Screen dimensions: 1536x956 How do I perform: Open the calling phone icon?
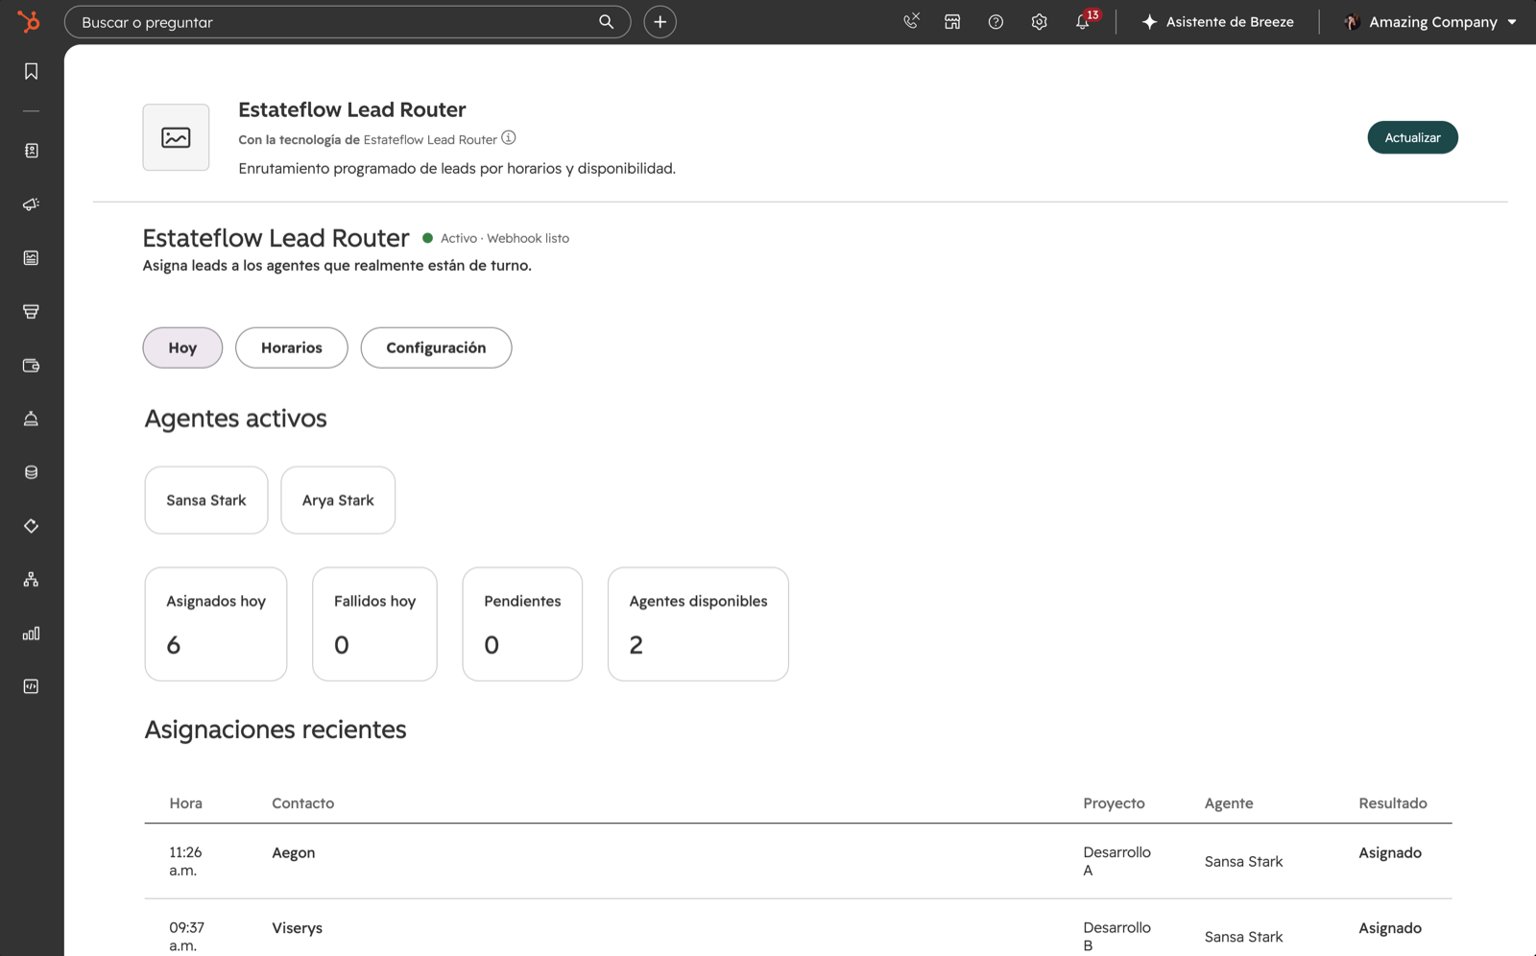(x=911, y=21)
